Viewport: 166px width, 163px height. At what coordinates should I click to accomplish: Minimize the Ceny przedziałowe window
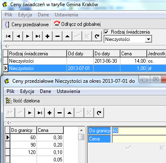[x=145, y=79]
